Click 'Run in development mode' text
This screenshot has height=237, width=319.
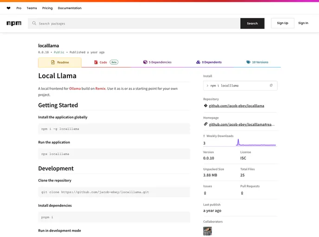pos(59,231)
